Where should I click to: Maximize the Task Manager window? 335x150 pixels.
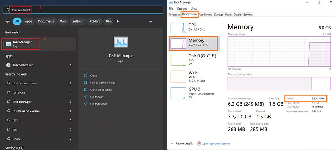tap(319, 2)
